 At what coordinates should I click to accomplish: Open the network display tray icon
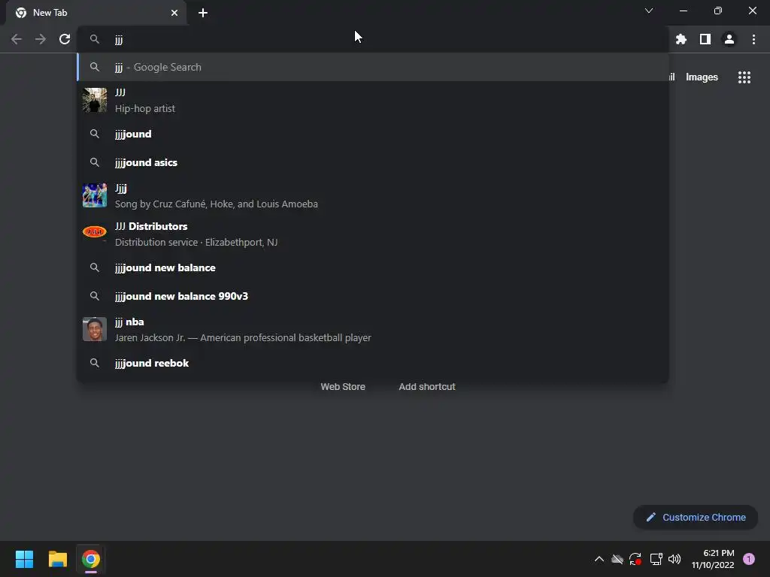point(656,559)
